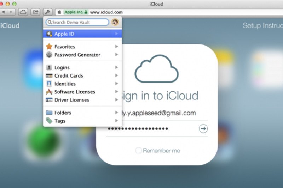The width and height of the screenshot is (283, 188).
Task: Click the Favorites star icon
Action: (x=49, y=47)
